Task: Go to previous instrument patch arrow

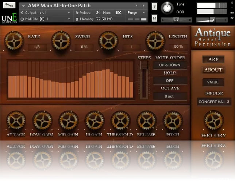Action: 136,5
